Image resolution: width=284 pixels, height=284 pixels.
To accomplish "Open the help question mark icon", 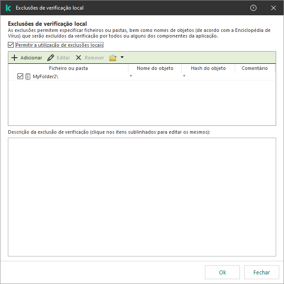I will coord(253,8).
